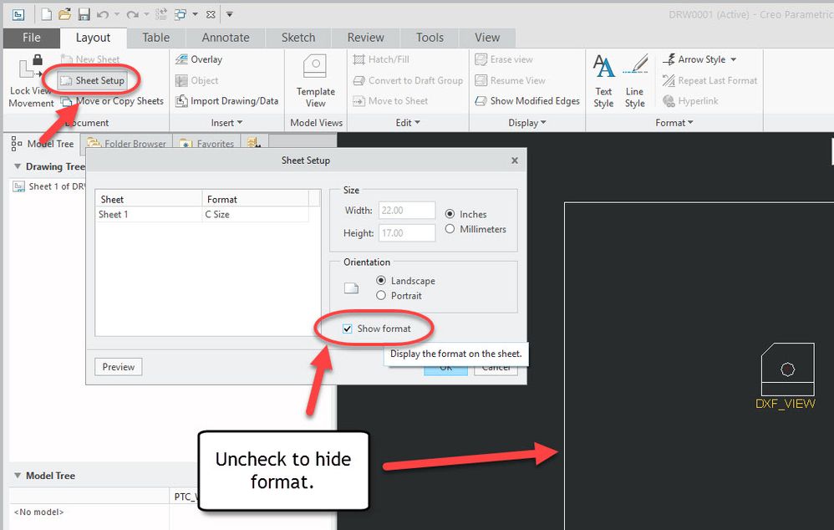834x530 pixels.
Task: Switch to the View ribbon tab
Action: click(487, 38)
